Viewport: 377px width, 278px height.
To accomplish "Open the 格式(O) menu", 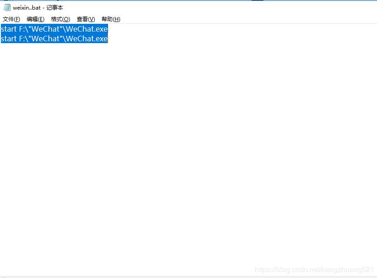I will 61,19.
